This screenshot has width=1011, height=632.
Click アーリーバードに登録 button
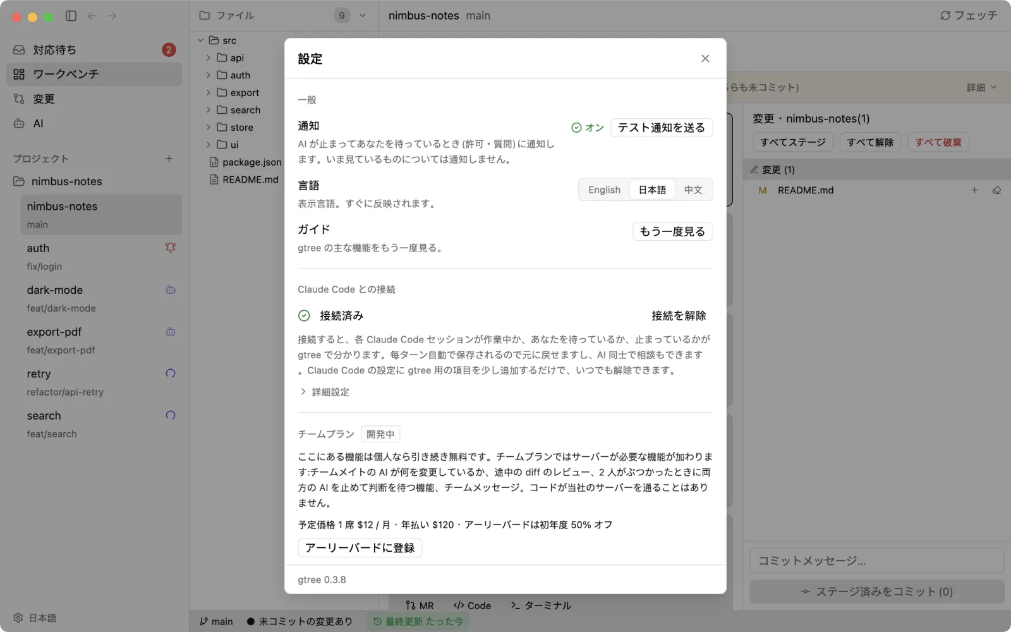point(360,548)
